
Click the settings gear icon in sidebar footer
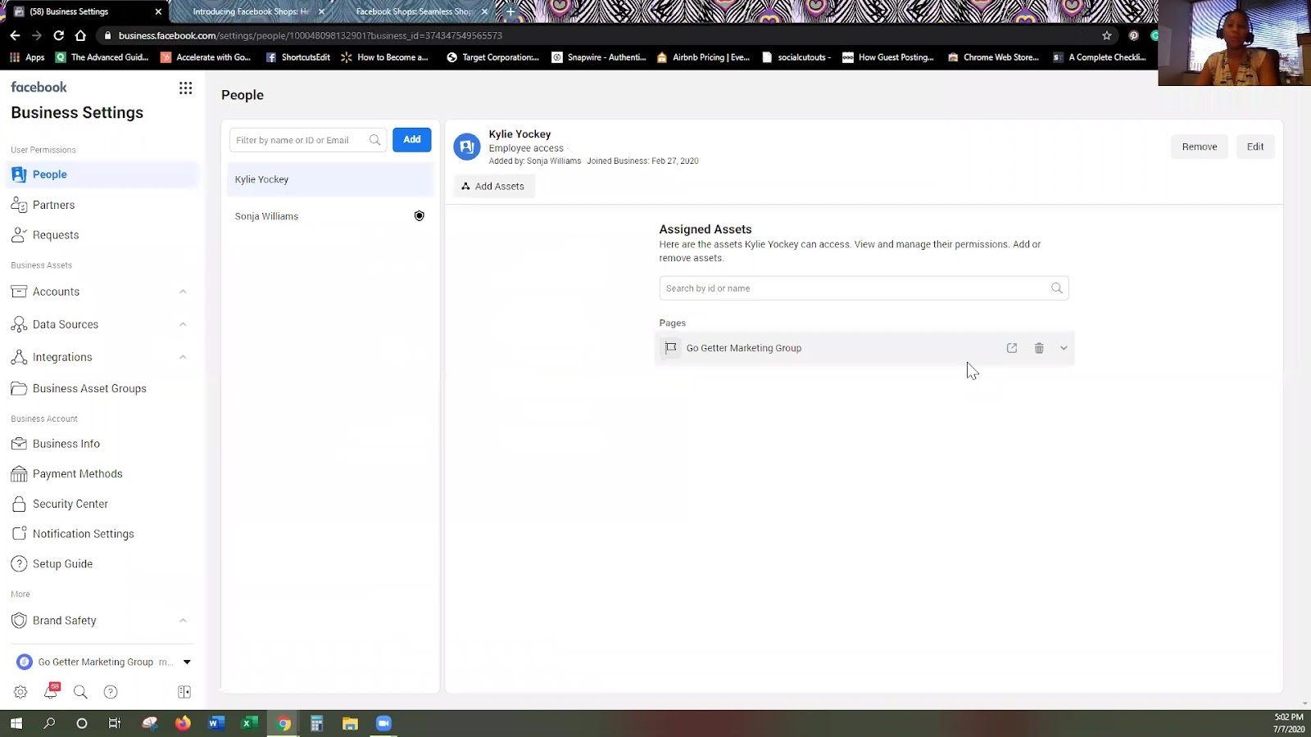pyautogui.click(x=20, y=692)
